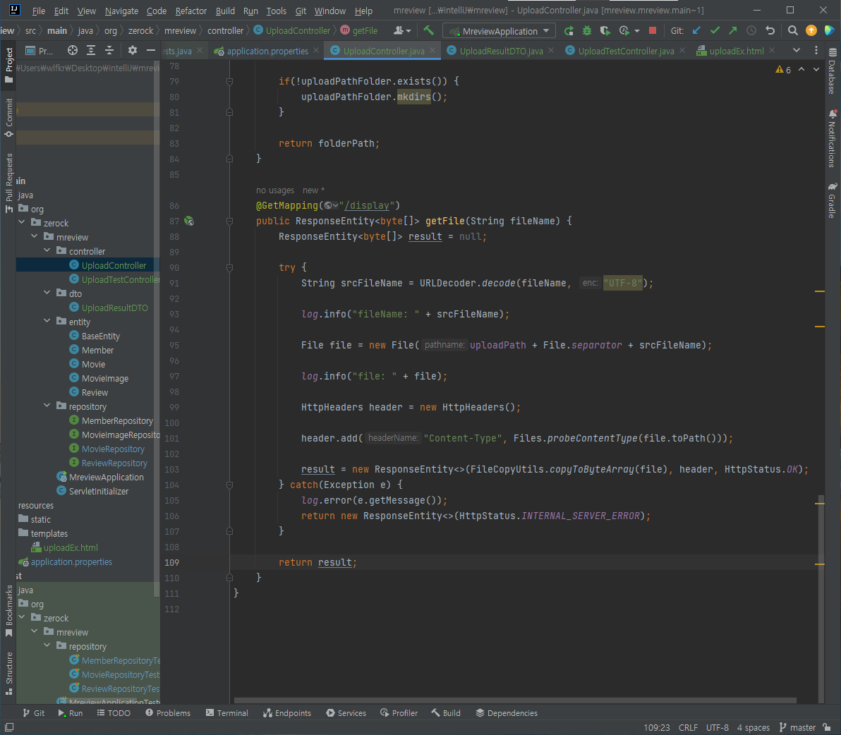Image resolution: width=841 pixels, height=735 pixels.
Task: Collapse the dto folder
Action: pyautogui.click(x=47, y=293)
